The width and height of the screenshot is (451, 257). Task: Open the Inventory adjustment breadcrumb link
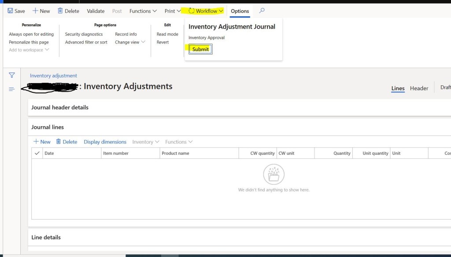(x=53, y=75)
